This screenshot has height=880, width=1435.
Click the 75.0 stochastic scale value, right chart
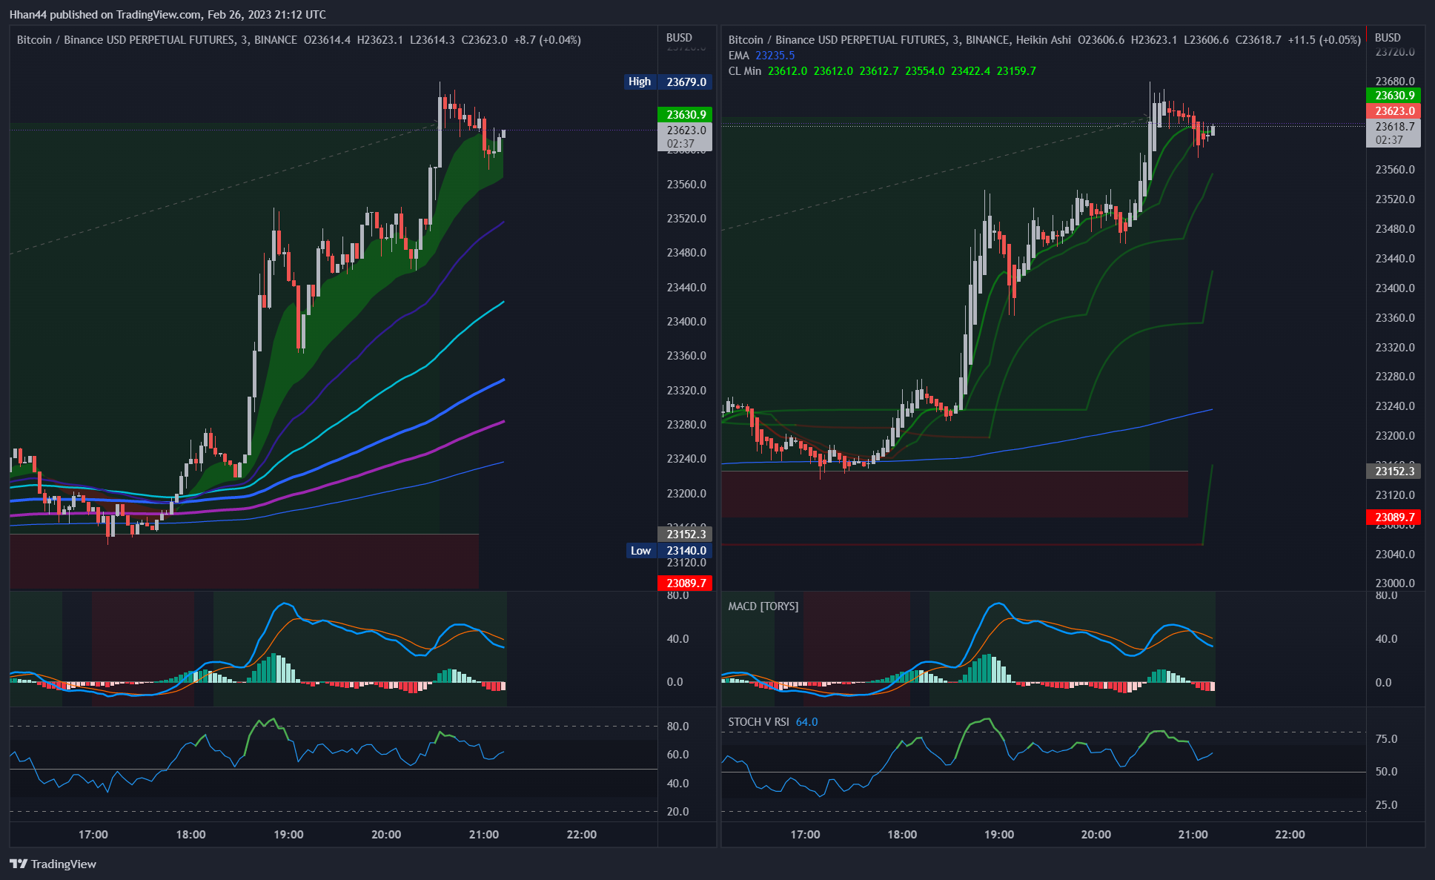pos(1386,738)
